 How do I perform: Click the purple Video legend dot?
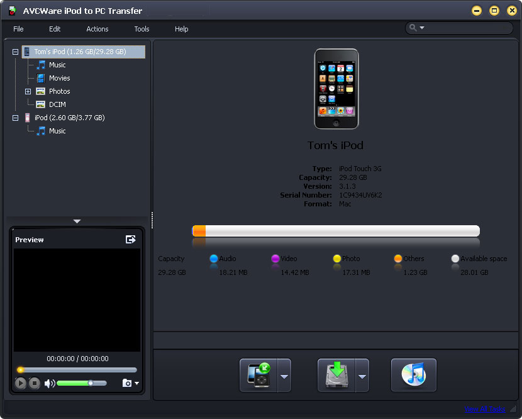(x=275, y=259)
